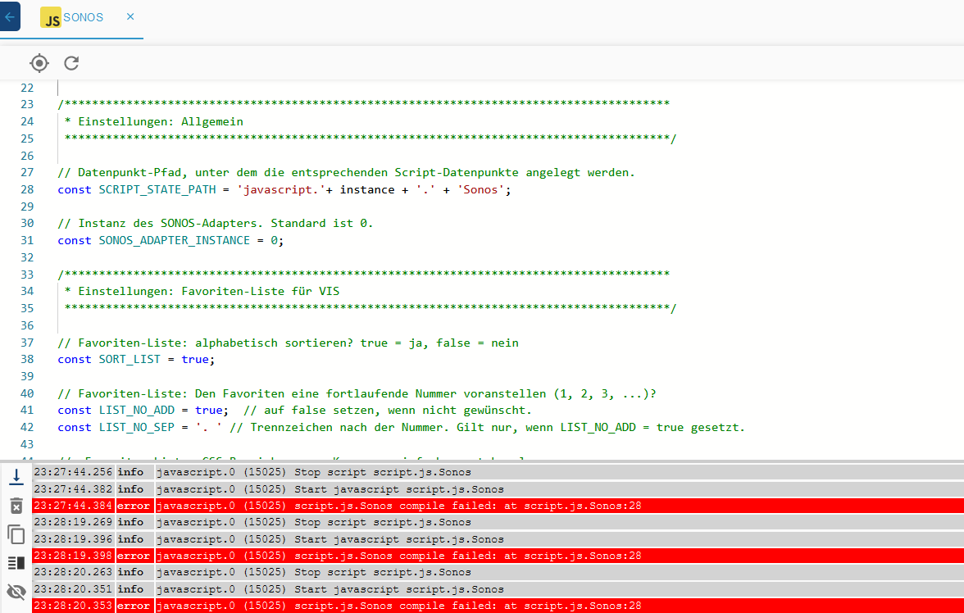964x613 pixels.
Task: Restart the script with the reload icon
Action: [x=72, y=63]
